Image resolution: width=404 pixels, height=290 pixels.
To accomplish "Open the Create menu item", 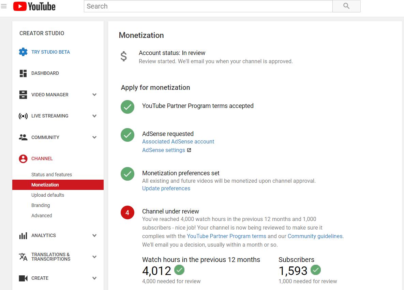I will point(40,278).
